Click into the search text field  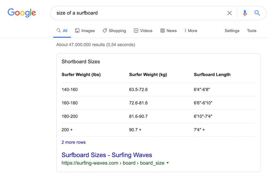click(138, 13)
